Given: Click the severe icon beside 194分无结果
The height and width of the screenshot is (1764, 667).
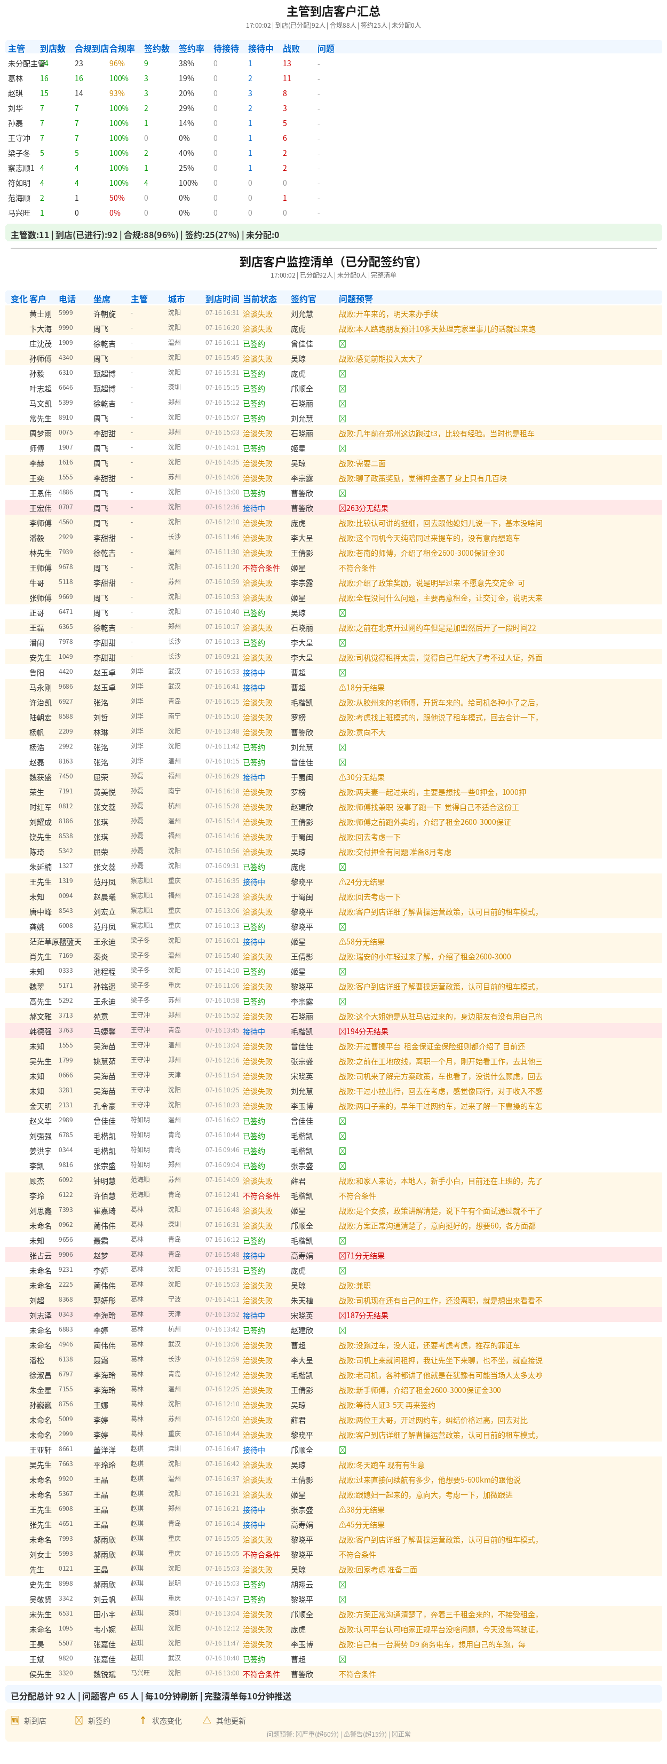Looking at the screenshot, I should click(x=343, y=1031).
